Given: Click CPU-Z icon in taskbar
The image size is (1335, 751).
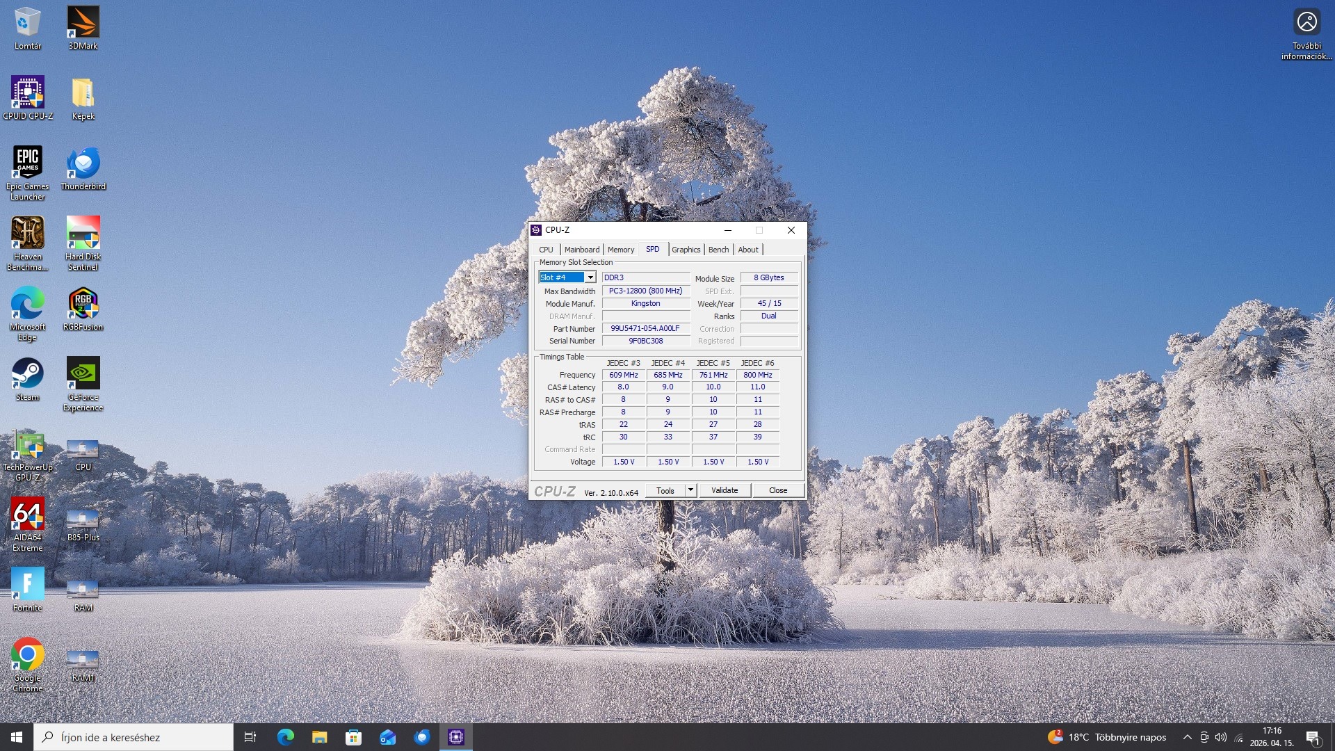Looking at the screenshot, I should click(456, 737).
